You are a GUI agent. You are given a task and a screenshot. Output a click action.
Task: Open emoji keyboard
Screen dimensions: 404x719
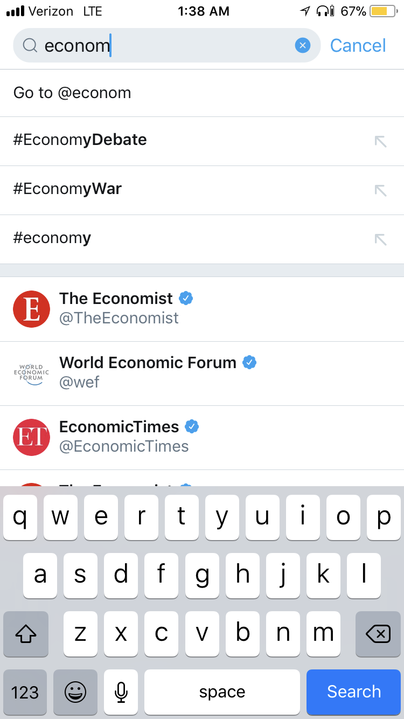[x=75, y=692]
